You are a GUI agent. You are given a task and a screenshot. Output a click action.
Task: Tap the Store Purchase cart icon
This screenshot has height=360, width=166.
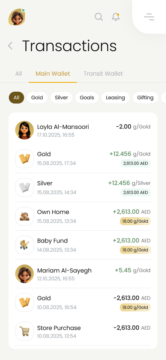(24, 331)
